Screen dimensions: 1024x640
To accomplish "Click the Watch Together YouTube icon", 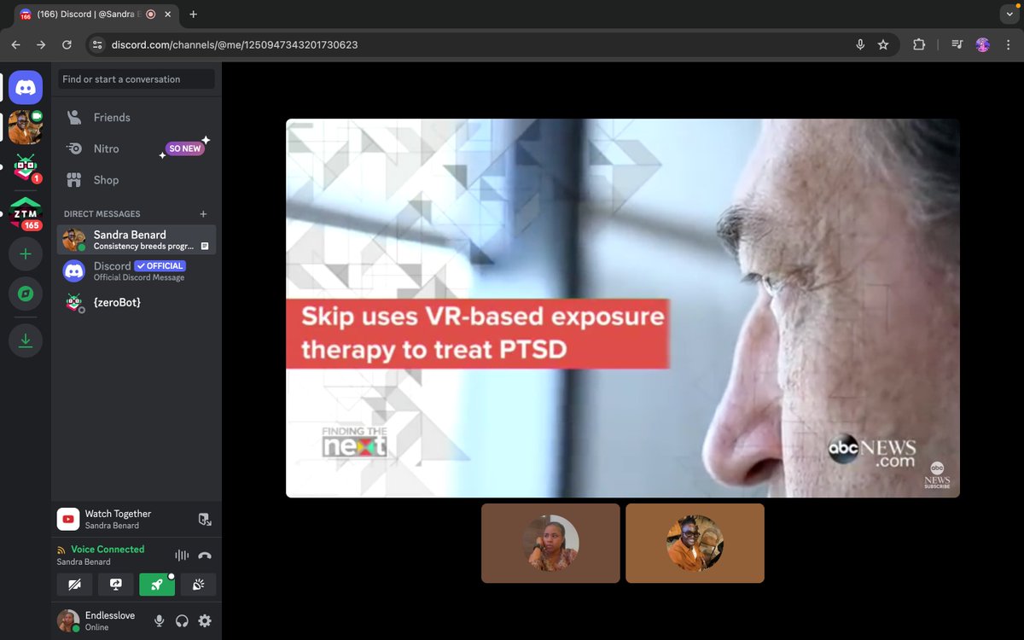I will click(68, 519).
